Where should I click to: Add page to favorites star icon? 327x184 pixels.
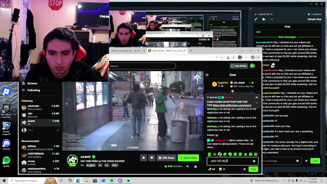click(222, 57)
